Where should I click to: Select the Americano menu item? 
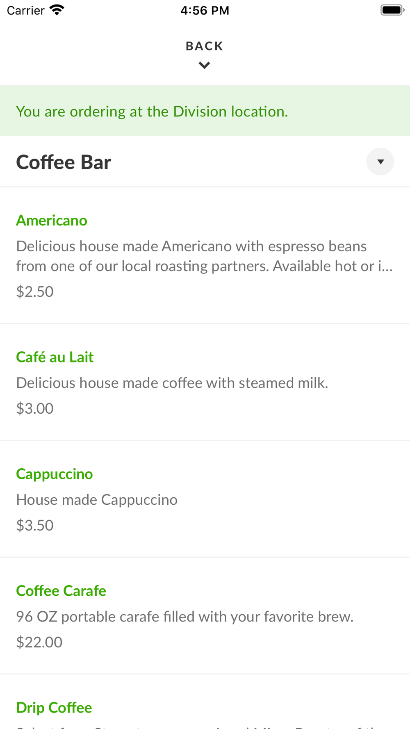pos(52,221)
